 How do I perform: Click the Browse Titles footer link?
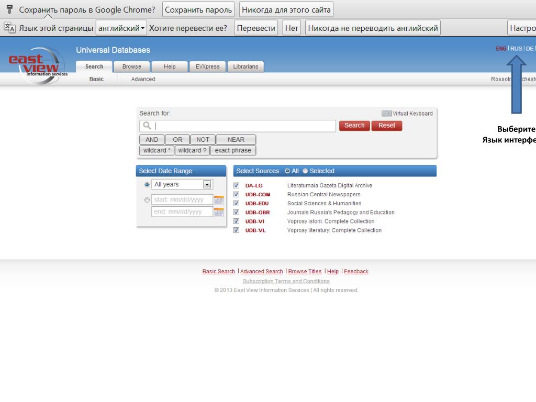(x=305, y=272)
